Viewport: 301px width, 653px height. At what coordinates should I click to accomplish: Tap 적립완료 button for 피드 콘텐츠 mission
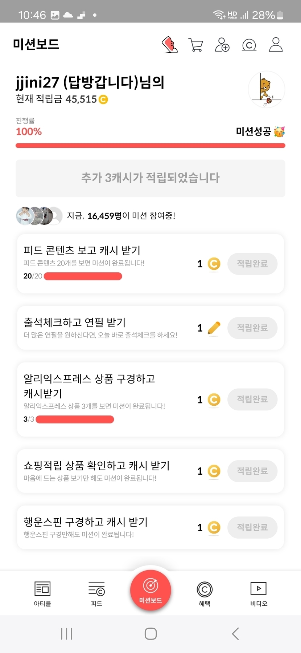[252, 264]
